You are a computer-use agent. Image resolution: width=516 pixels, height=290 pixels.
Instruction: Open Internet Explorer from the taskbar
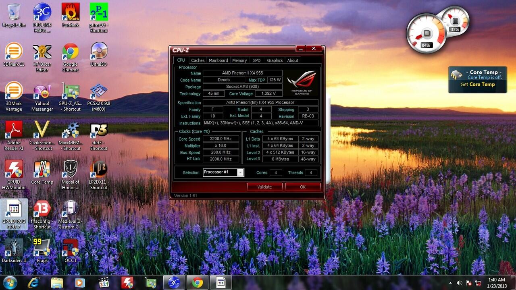(33, 282)
